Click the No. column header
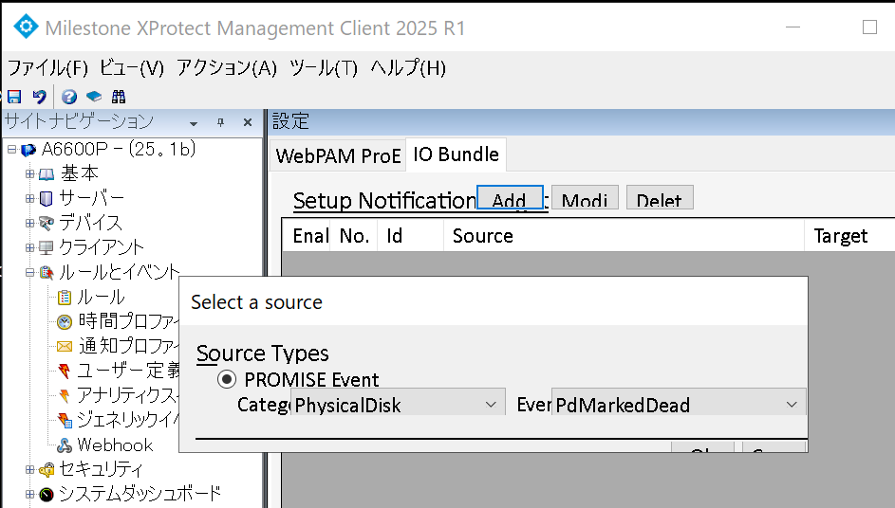Image resolution: width=895 pixels, height=508 pixels. 354,235
